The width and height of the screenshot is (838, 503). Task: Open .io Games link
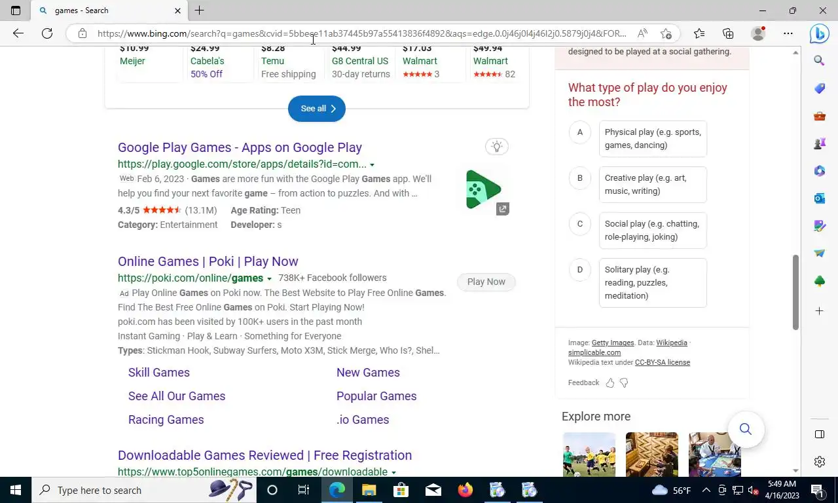coord(363,420)
